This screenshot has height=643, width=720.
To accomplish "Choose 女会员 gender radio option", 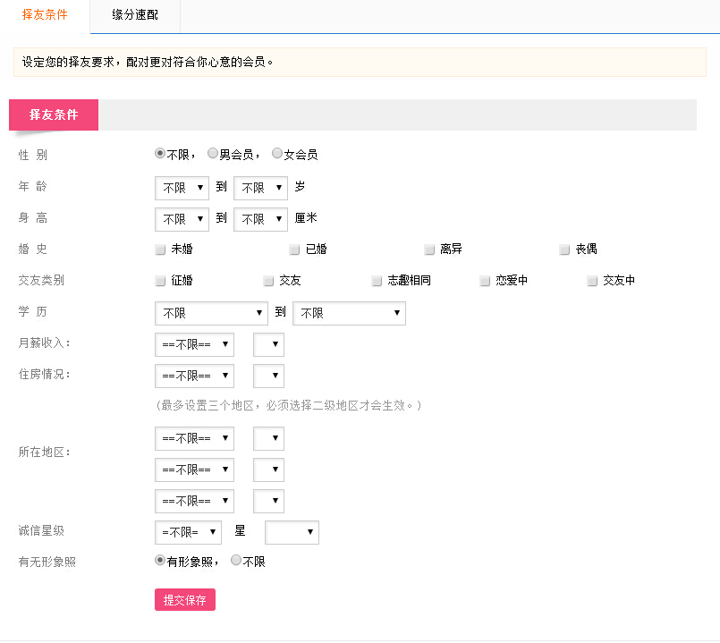I will tap(277, 154).
